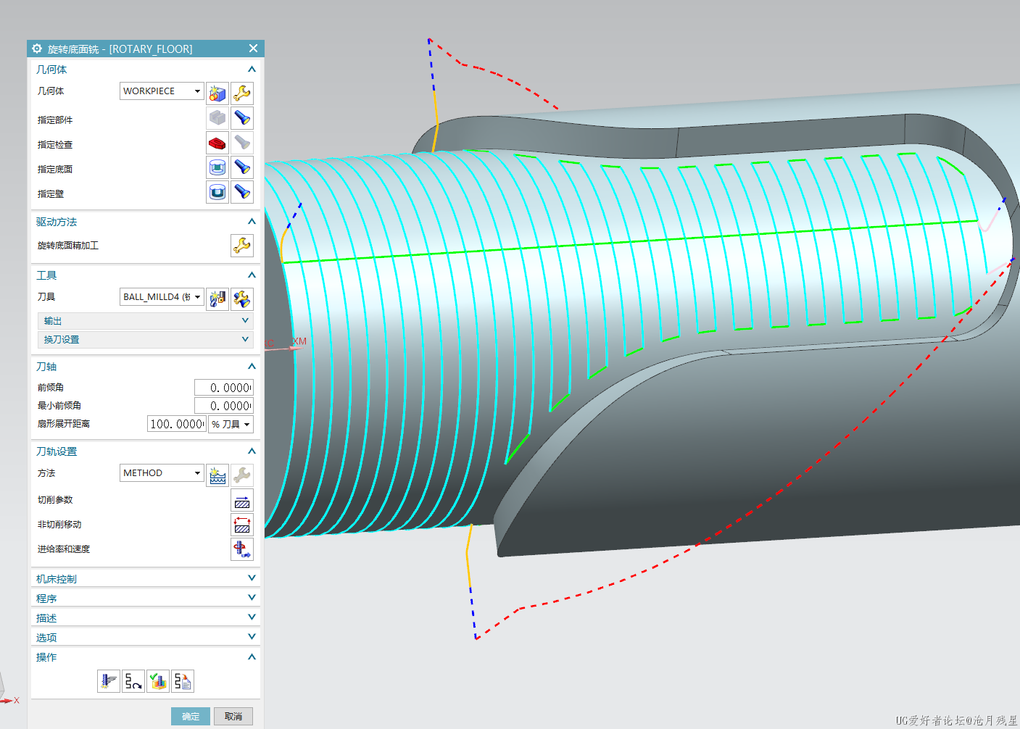This screenshot has width=1020, height=729.
Task: Open the 进给率和速度 feeds and speeds dialog
Action: [x=242, y=549]
